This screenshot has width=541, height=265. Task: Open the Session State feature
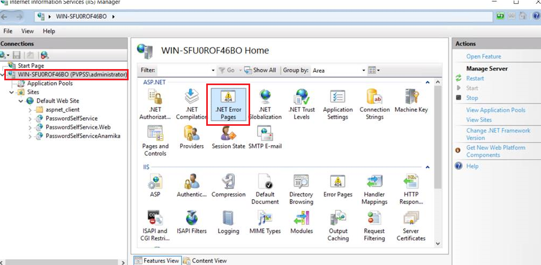pos(228,137)
